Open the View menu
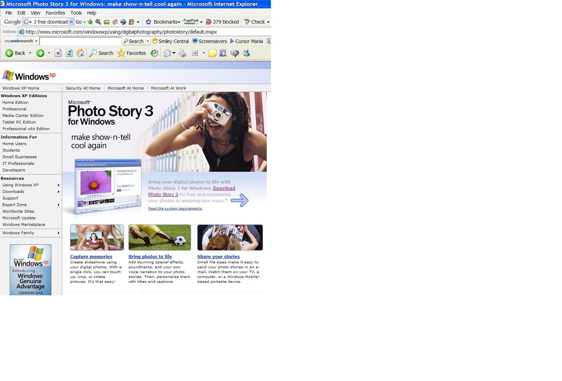This screenshot has width=562, height=381. pyautogui.click(x=35, y=13)
